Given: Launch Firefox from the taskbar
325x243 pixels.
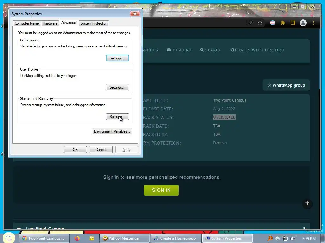Looking at the screenshot, I should 77,238.
